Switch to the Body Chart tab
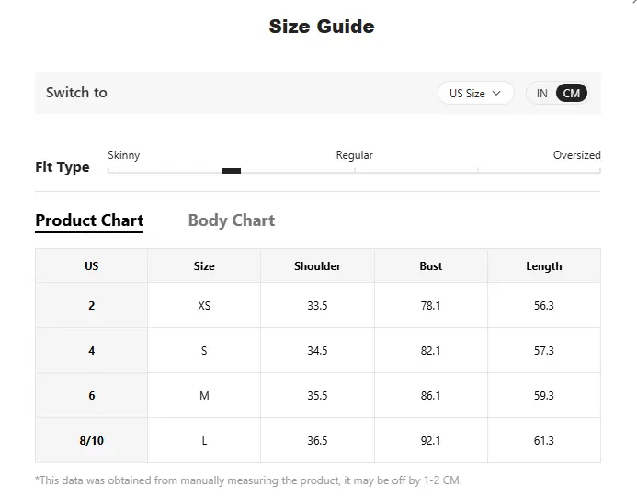The width and height of the screenshot is (637, 497). 231,220
